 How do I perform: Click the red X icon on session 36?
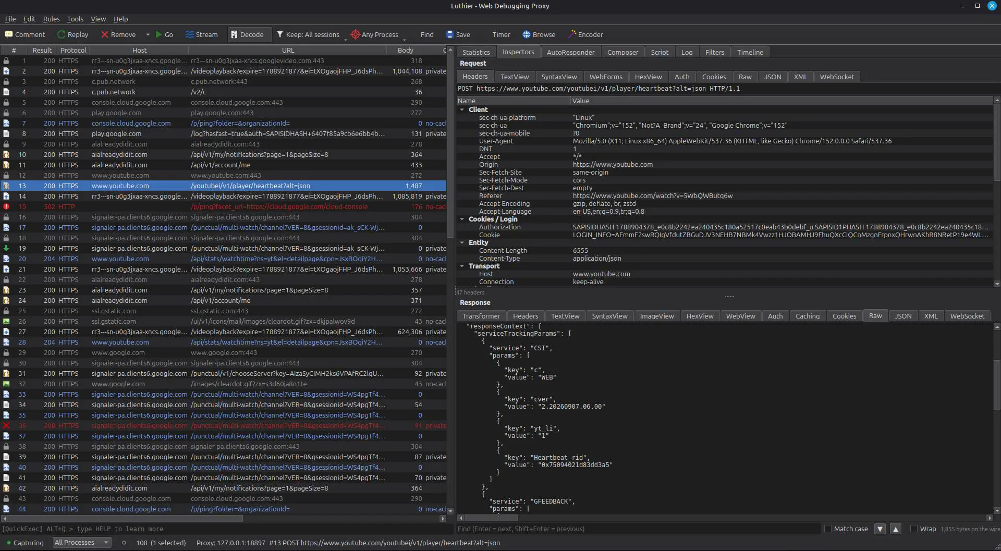coord(6,425)
